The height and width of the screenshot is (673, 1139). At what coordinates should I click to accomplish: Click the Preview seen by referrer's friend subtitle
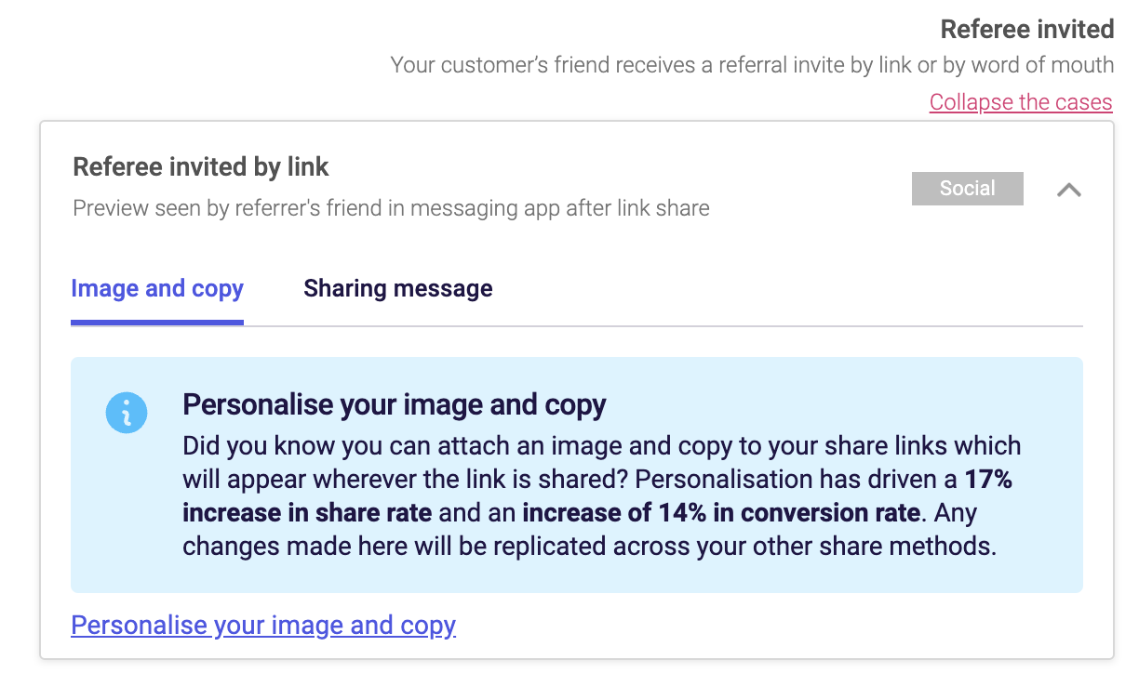pyautogui.click(x=391, y=207)
